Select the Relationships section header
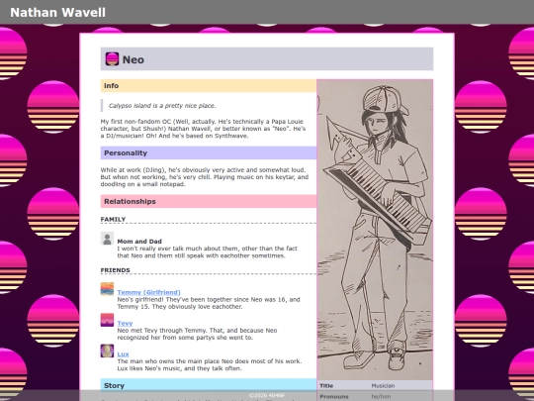The image size is (534, 401). tap(209, 202)
